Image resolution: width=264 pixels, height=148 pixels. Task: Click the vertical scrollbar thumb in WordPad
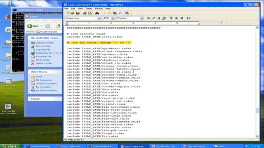coord(257,111)
